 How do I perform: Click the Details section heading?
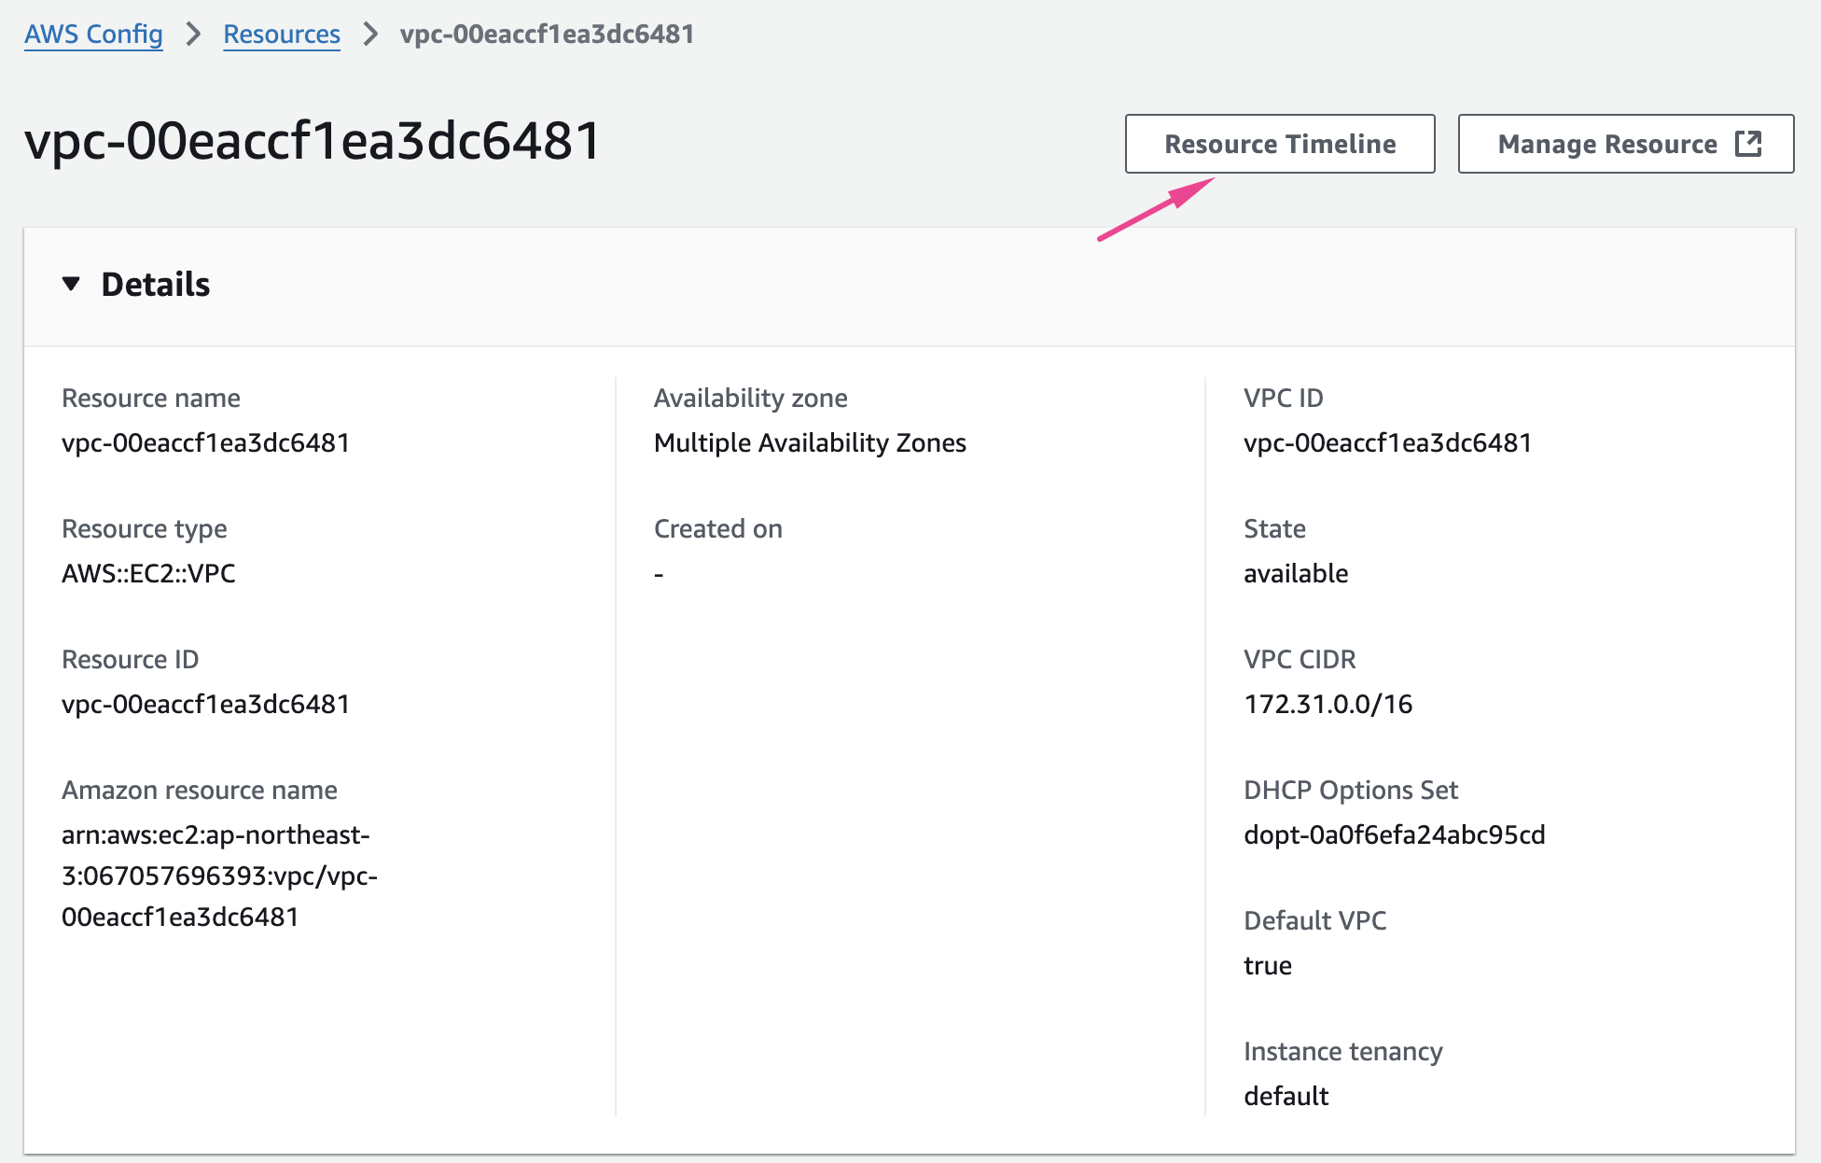156,284
